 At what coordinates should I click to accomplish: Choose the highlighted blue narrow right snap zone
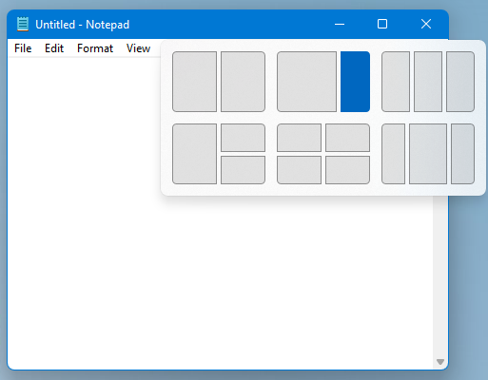tap(355, 82)
